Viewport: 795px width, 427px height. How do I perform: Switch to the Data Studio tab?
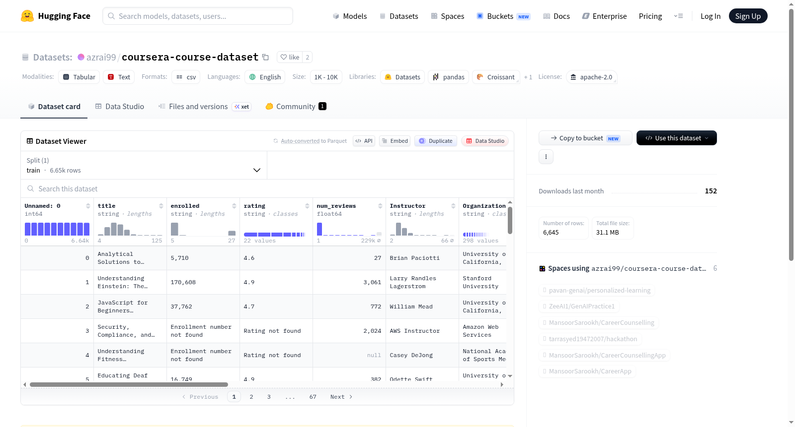120,107
